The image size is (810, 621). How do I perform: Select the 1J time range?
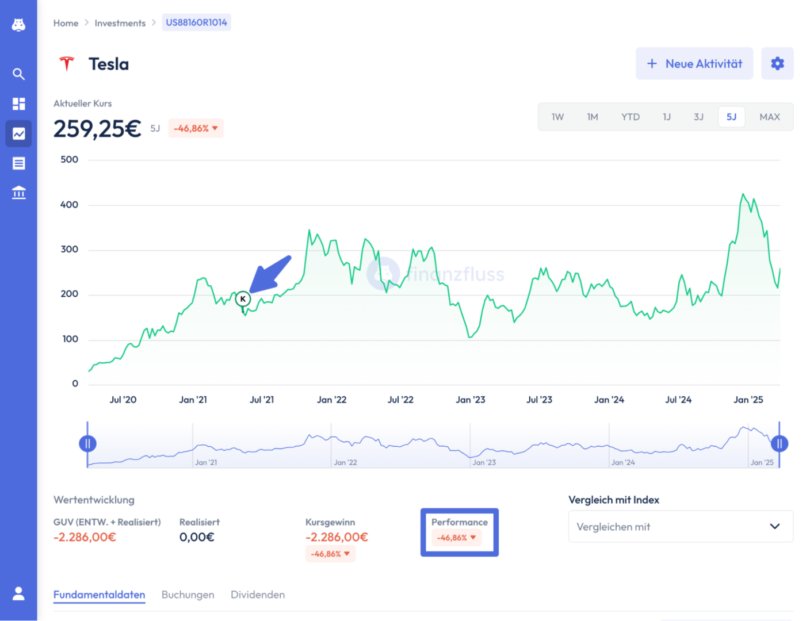point(667,117)
